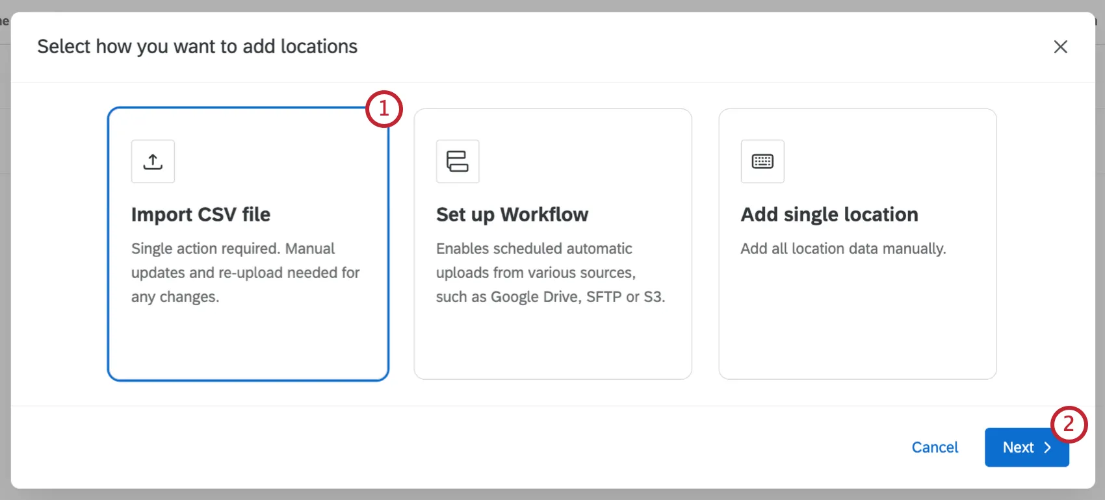Choose the Set up Workflow title
The width and height of the screenshot is (1105, 500).
[x=512, y=214]
